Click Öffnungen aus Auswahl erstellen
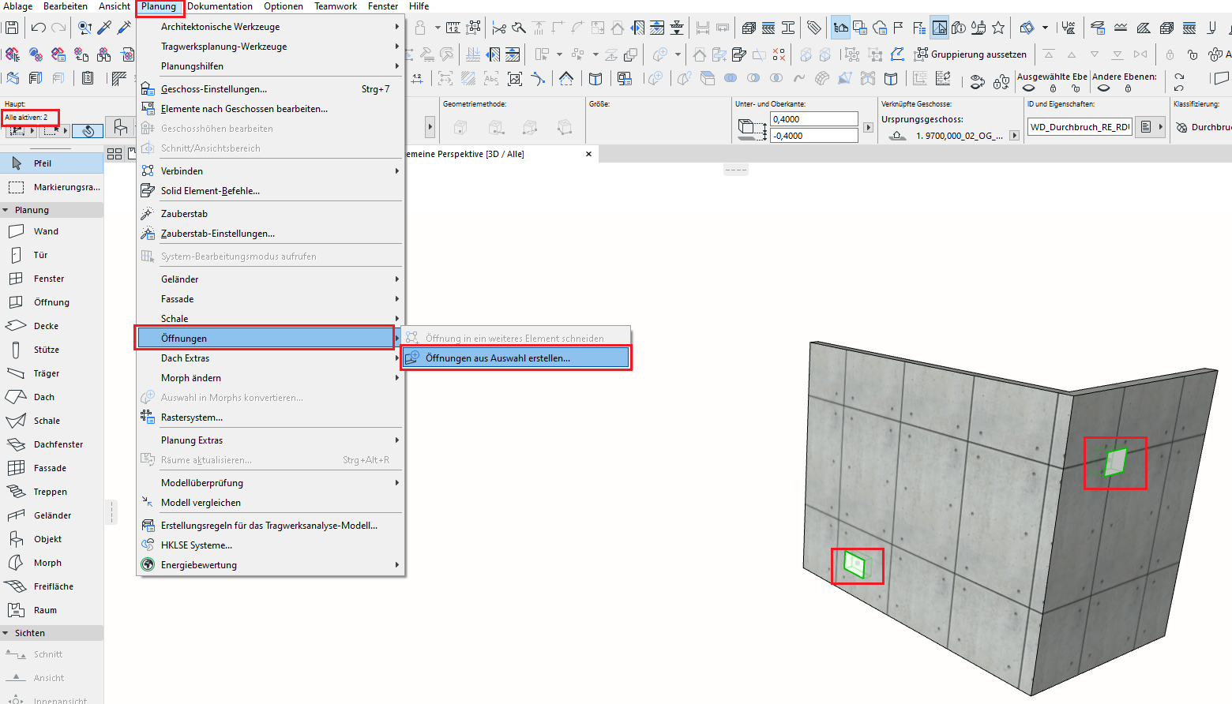1232x704 pixels. pos(498,358)
